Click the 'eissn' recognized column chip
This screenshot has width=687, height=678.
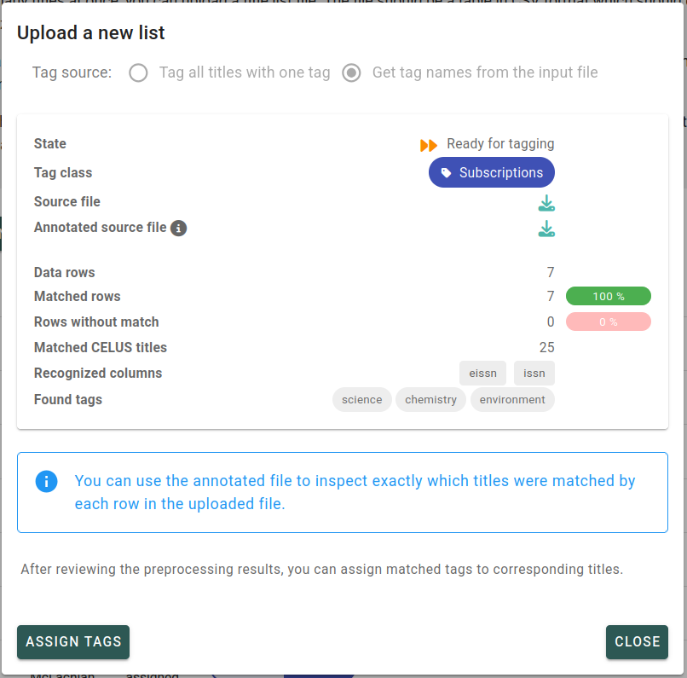482,374
